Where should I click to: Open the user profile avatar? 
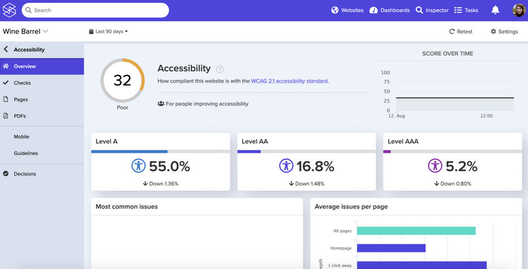tap(519, 10)
